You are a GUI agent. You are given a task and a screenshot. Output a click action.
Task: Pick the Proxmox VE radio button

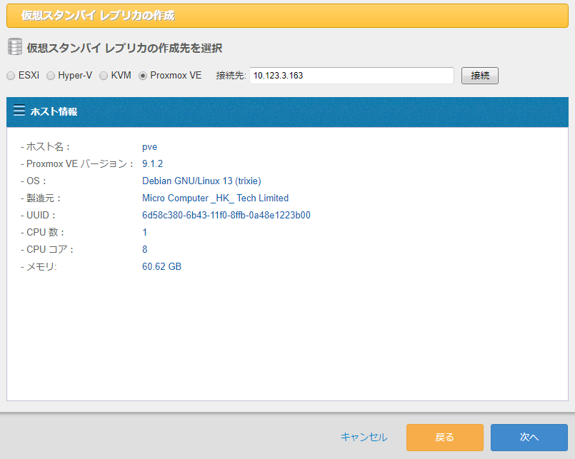click(143, 76)
